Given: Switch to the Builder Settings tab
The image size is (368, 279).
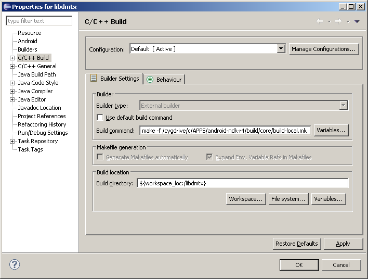Looking at the screenshot, I should pos(114,79).
